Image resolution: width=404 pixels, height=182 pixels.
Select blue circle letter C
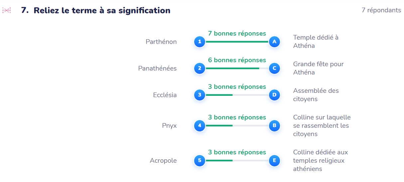point(274,69)
